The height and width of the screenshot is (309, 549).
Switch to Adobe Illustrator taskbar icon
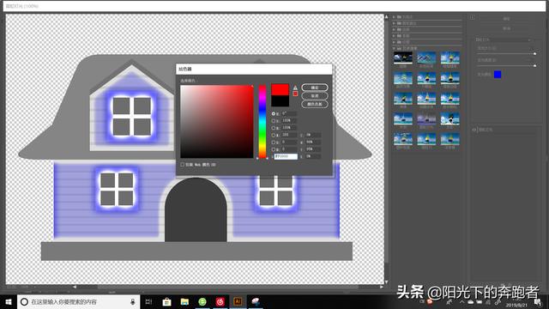point(238,301)
